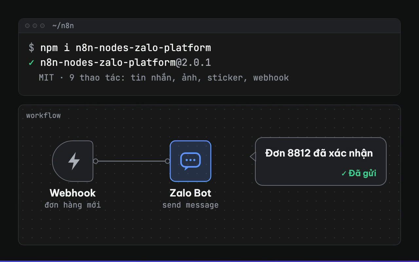Click the green checkmark before n8n-nodes-zalo-platform@2.0.1
The image size is (419, 262).
pos(31,63)
